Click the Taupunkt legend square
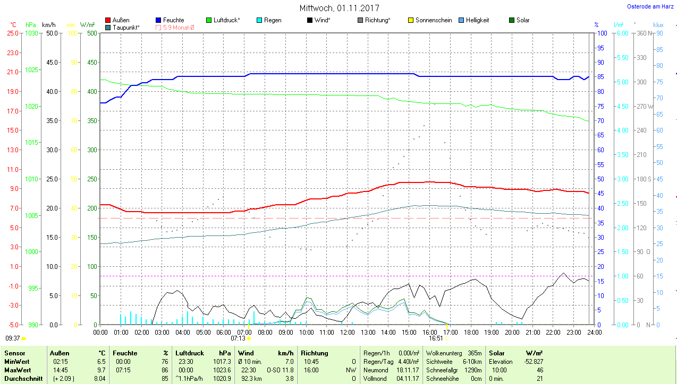This screenshot has width=677, height=384. (108, 27)
